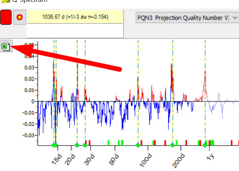Click the Q Spectrum title bar icon
The width and height of the screenshot is (239, 171).
pos(4,1)
